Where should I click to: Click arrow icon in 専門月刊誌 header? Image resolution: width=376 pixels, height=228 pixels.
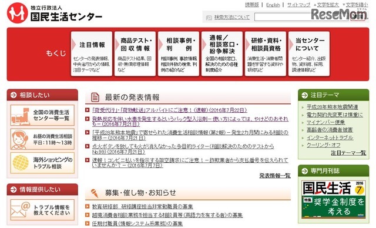tap(304, 171)
